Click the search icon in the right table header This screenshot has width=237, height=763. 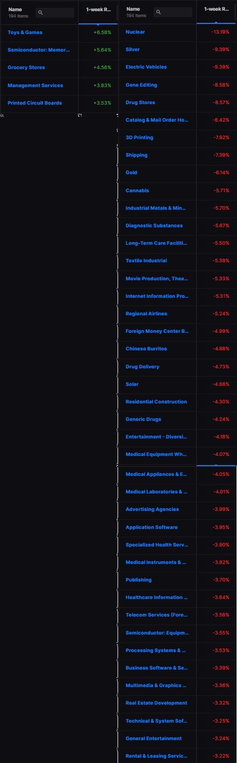(158, 12)
